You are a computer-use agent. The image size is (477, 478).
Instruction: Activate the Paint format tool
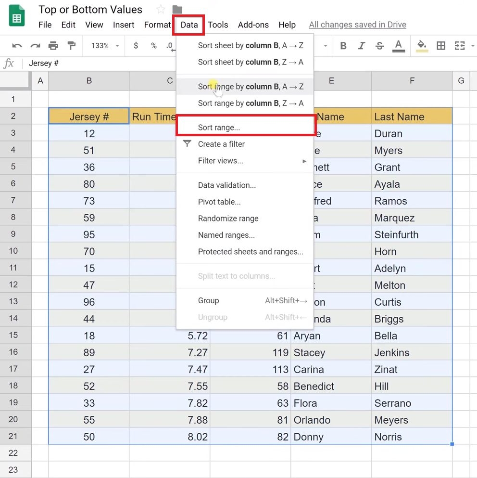pyautogui.click(x=71, y=46)
